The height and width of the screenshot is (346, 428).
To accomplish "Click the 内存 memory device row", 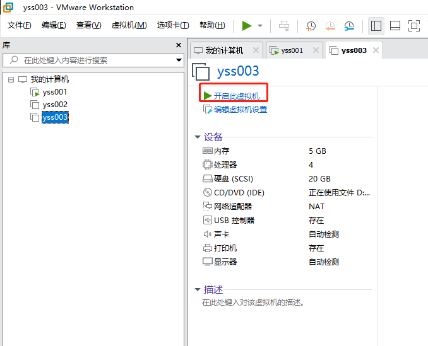I will pyautogui.click(x=287, y=151).
